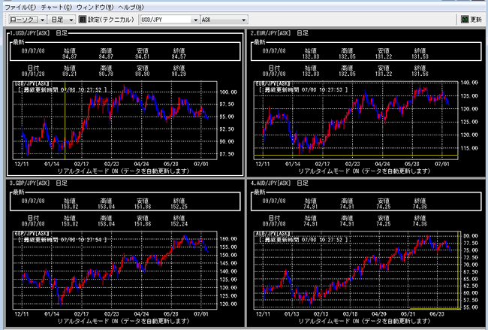Open the ウィンドウ(W) menu
Viewport: 488px width, 330px height.
click(95, 7)
